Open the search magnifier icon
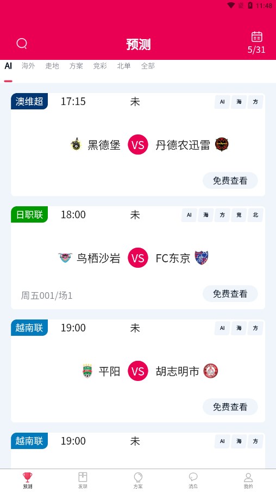The image size is (276, 492). click(22, 44)
